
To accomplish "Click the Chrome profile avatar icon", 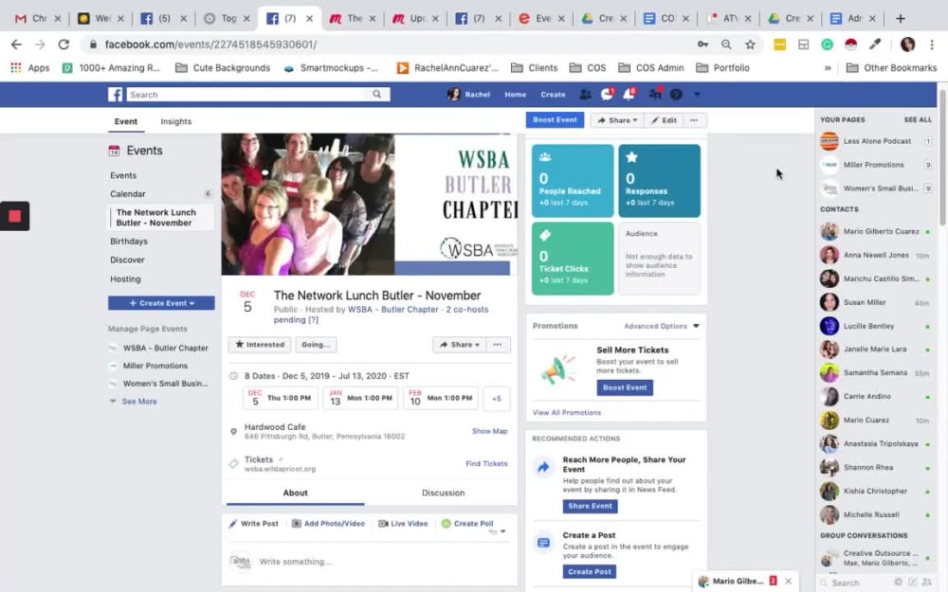I will pos(907,45).
